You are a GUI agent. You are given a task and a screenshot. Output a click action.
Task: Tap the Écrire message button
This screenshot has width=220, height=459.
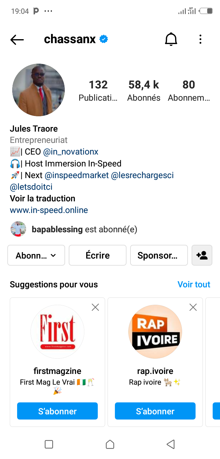click(97, 255)
